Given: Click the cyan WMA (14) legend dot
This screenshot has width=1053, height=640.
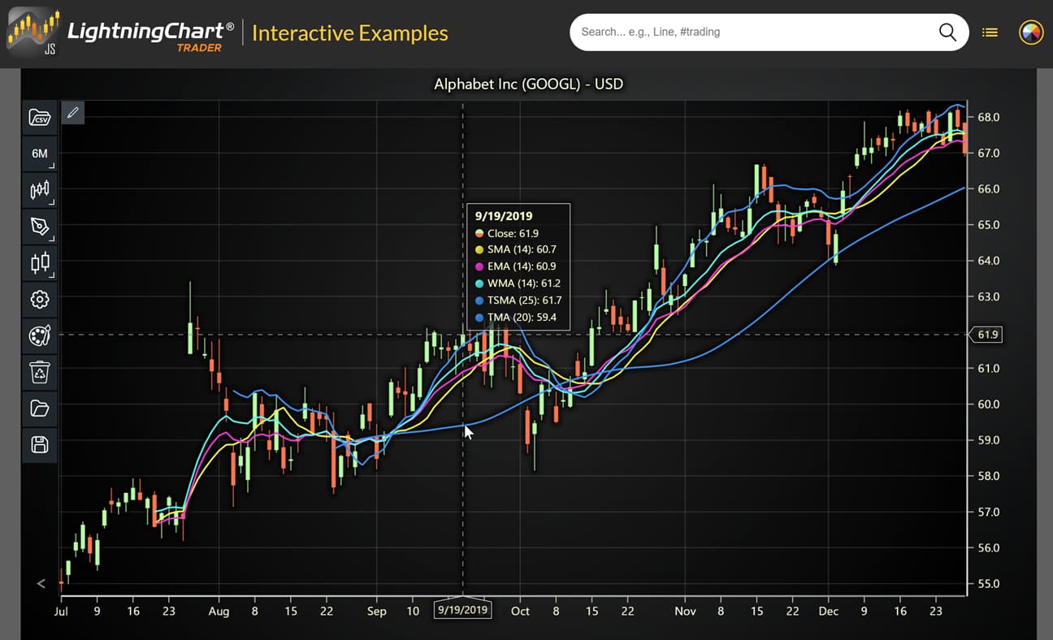Looking at the screenshot, I should tap(479, 283).
